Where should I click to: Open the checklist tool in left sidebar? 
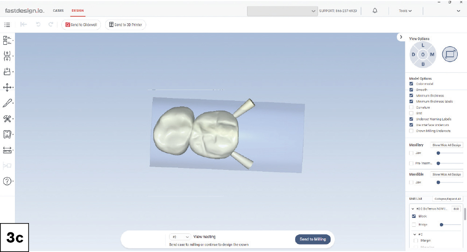pyautogui.click(x=7, y=41)
